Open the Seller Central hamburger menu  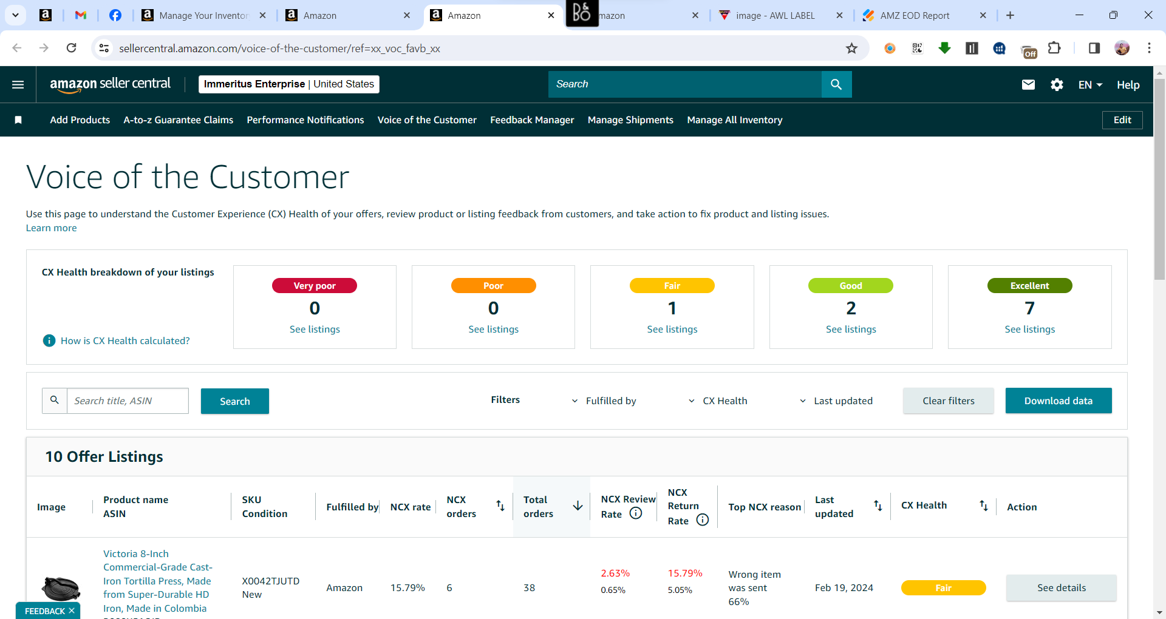coord(18,84)
